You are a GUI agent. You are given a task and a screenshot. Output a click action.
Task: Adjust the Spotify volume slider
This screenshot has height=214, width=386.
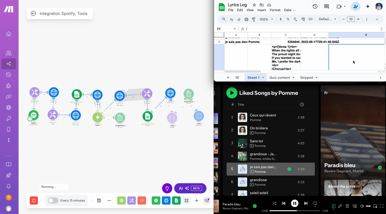coord(368,206)
